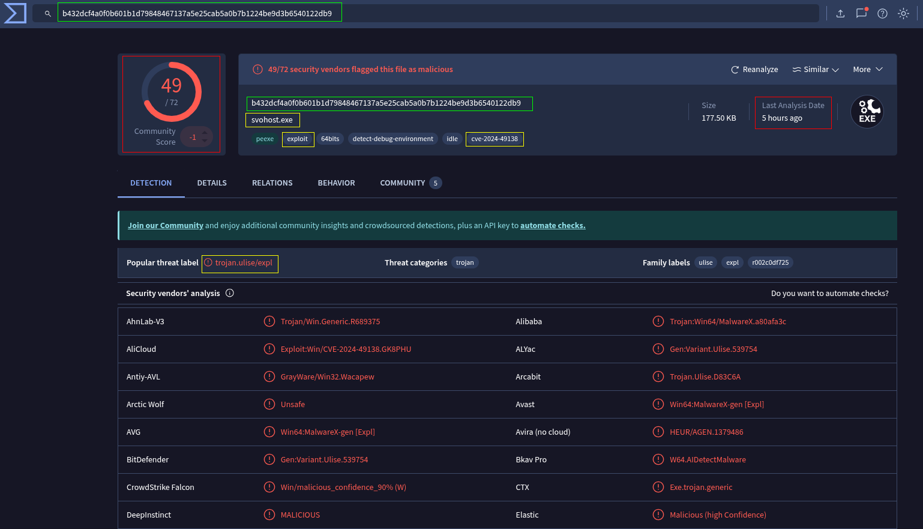Toggle the light/dark theme sun icon
923x529 pixels.
(903, 13)
